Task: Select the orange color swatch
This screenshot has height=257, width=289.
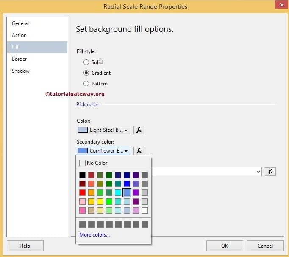Action: [91, 192]
